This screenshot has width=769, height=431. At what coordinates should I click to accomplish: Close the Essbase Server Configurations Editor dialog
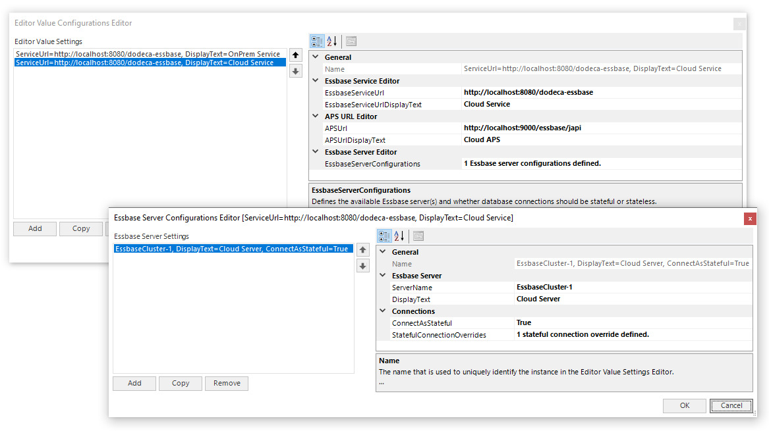[750, 219]
